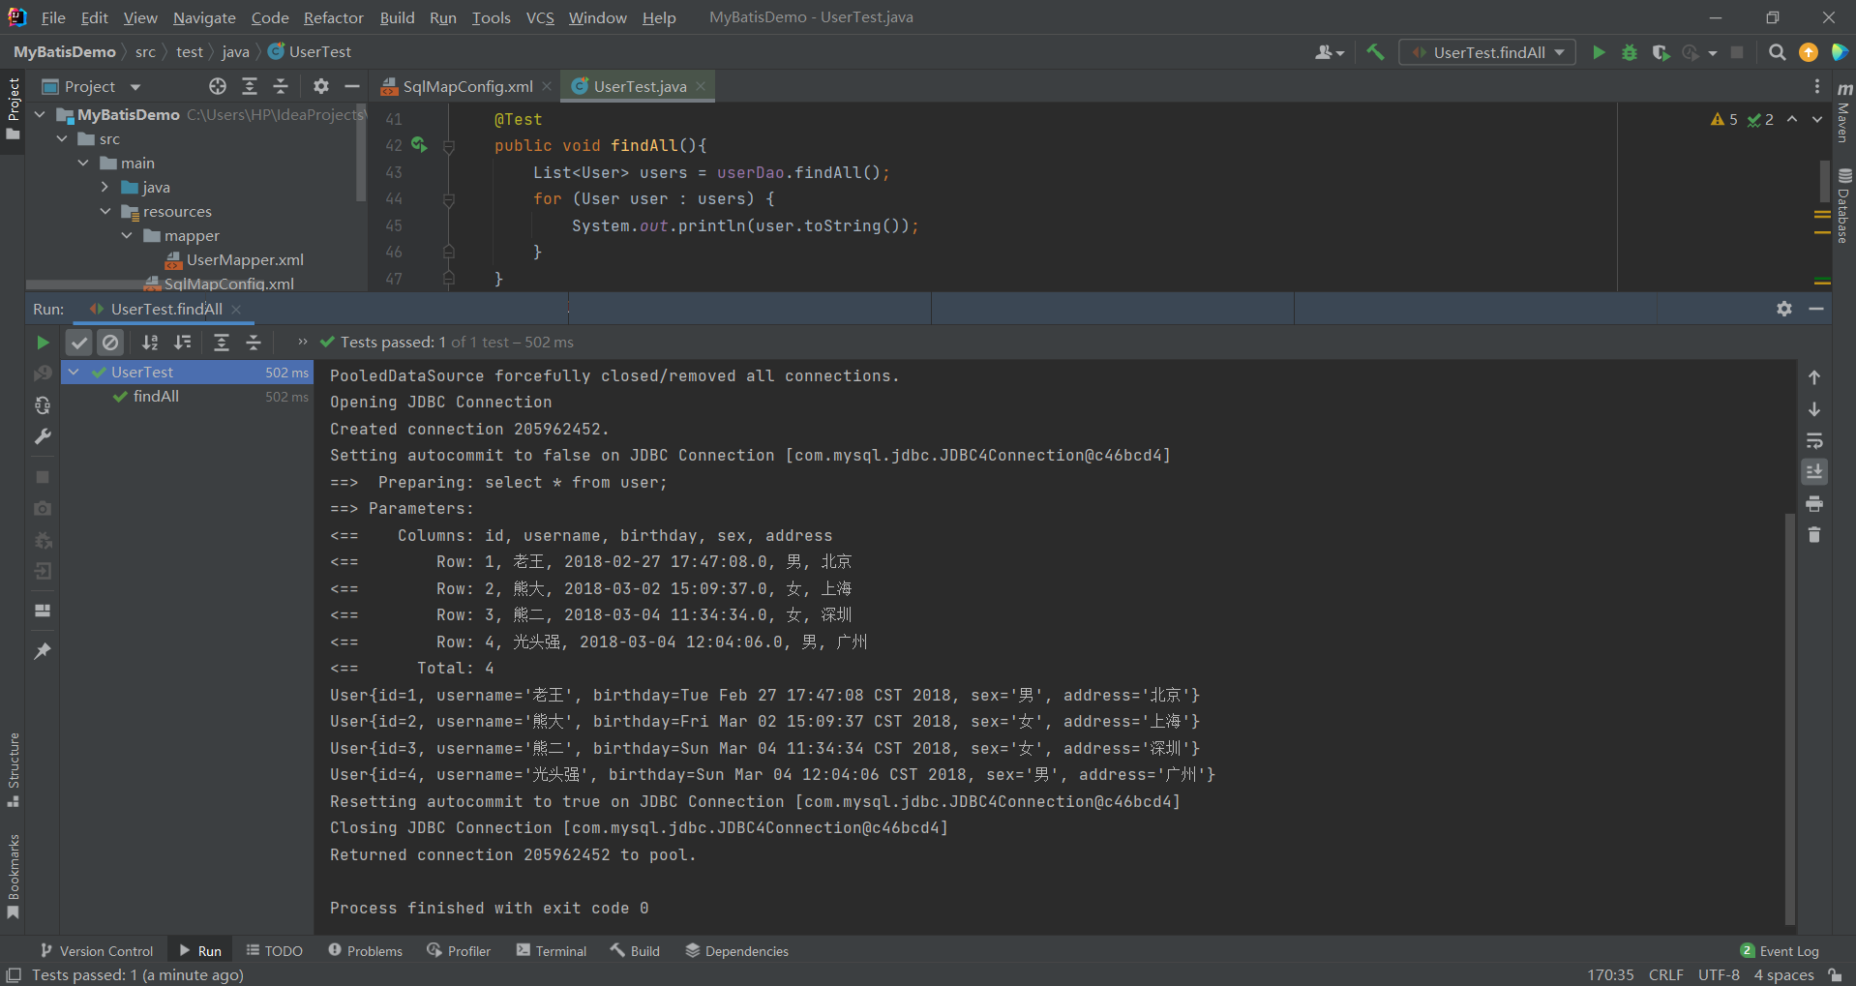Image resolution: width=1856 pixels, height=986 pixels.
Task: Locate current file in Project tree
Action: coord(218,86)
